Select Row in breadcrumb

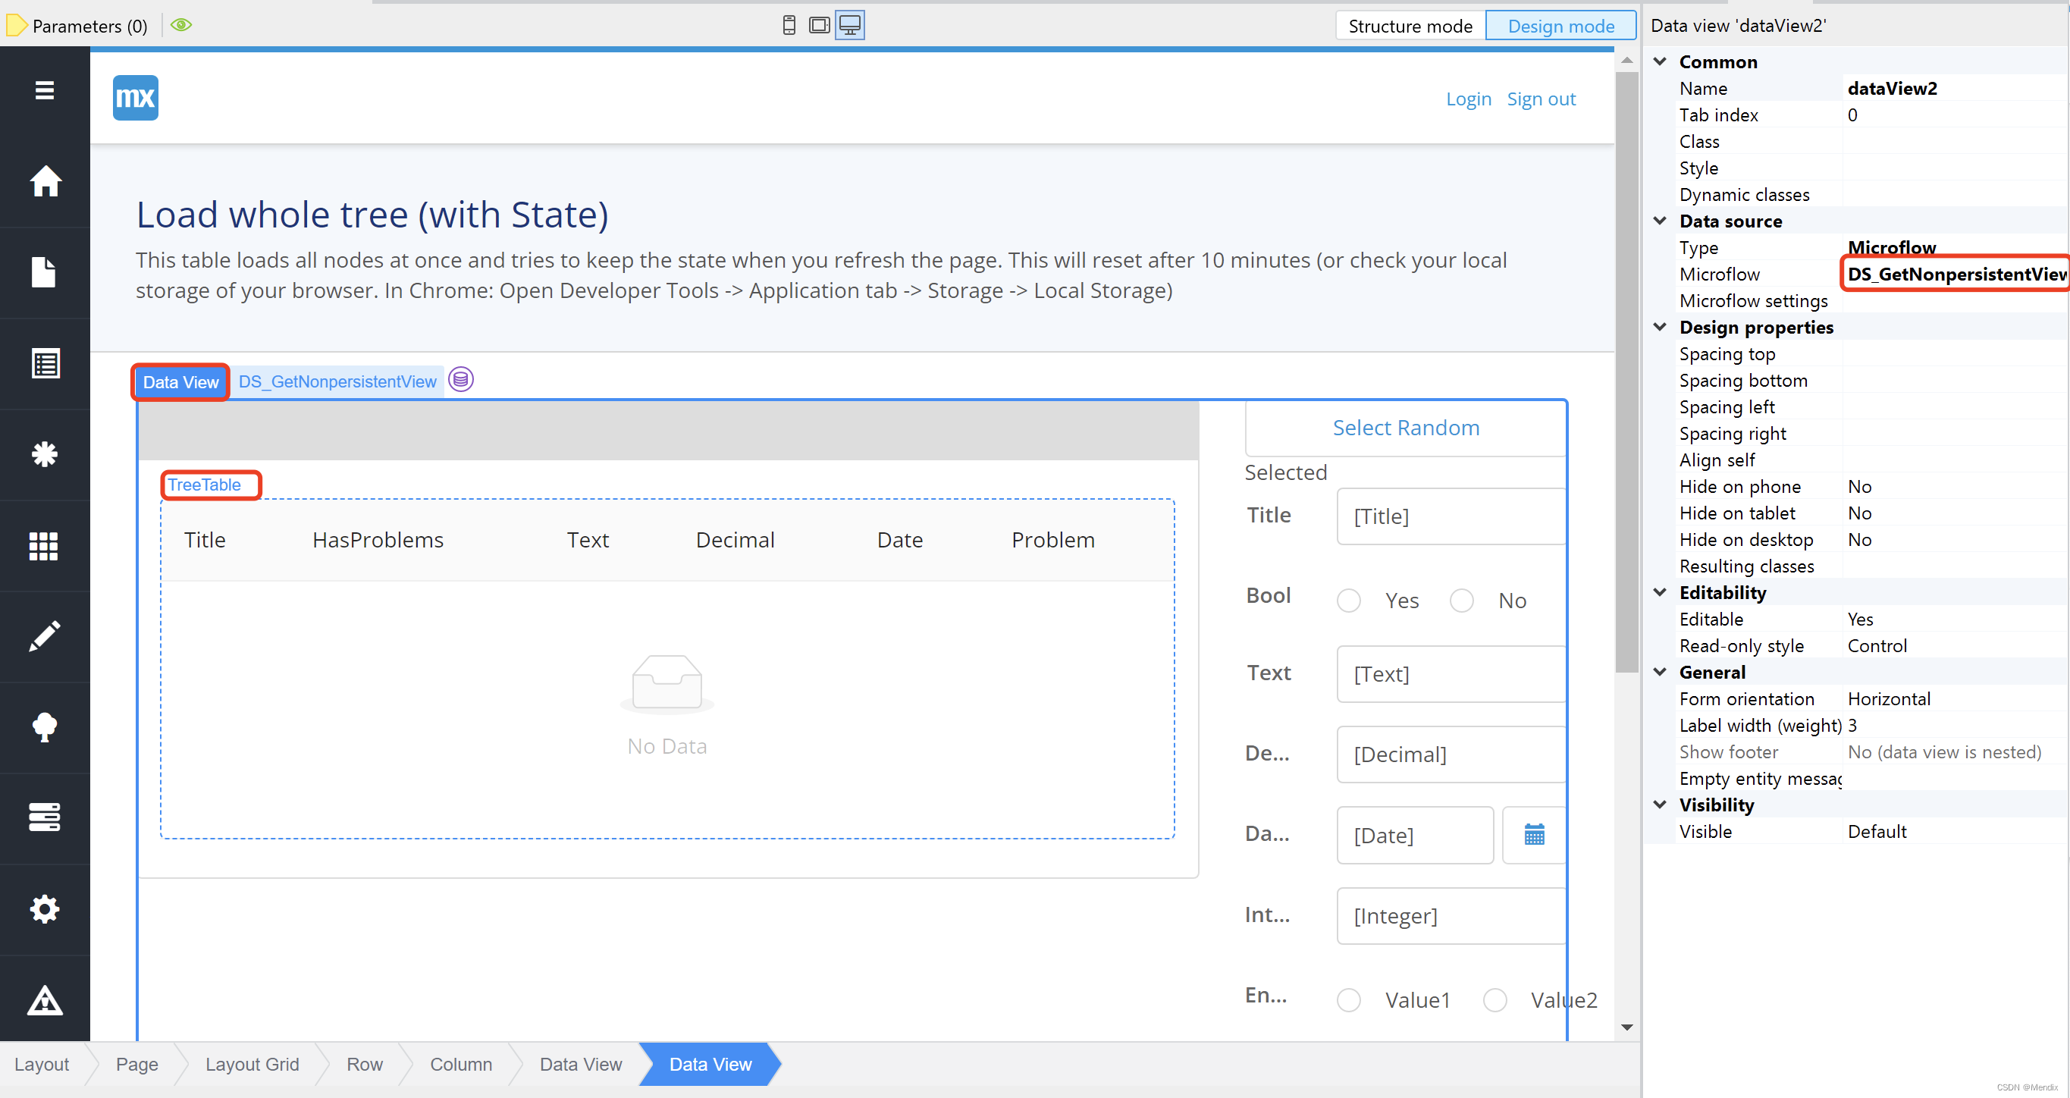365,1064
